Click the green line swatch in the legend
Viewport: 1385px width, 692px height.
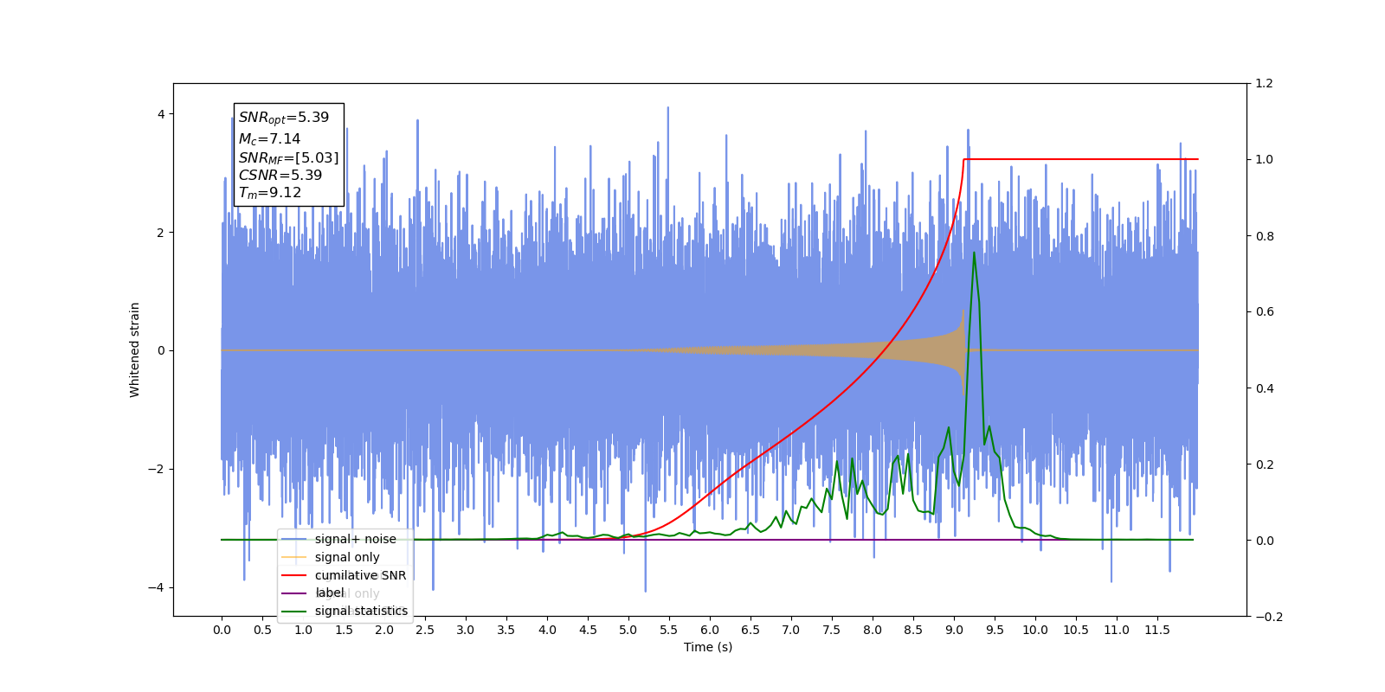pyautogui.click(x=294, y=611)
